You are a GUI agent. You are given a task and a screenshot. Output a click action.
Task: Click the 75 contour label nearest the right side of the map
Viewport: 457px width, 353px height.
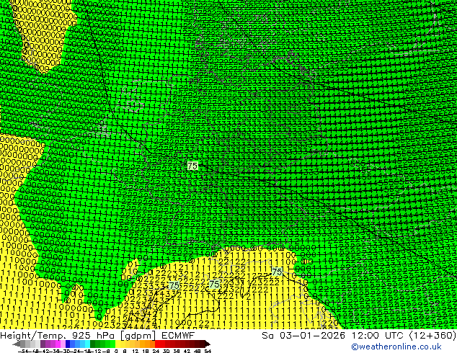point(277,272)
